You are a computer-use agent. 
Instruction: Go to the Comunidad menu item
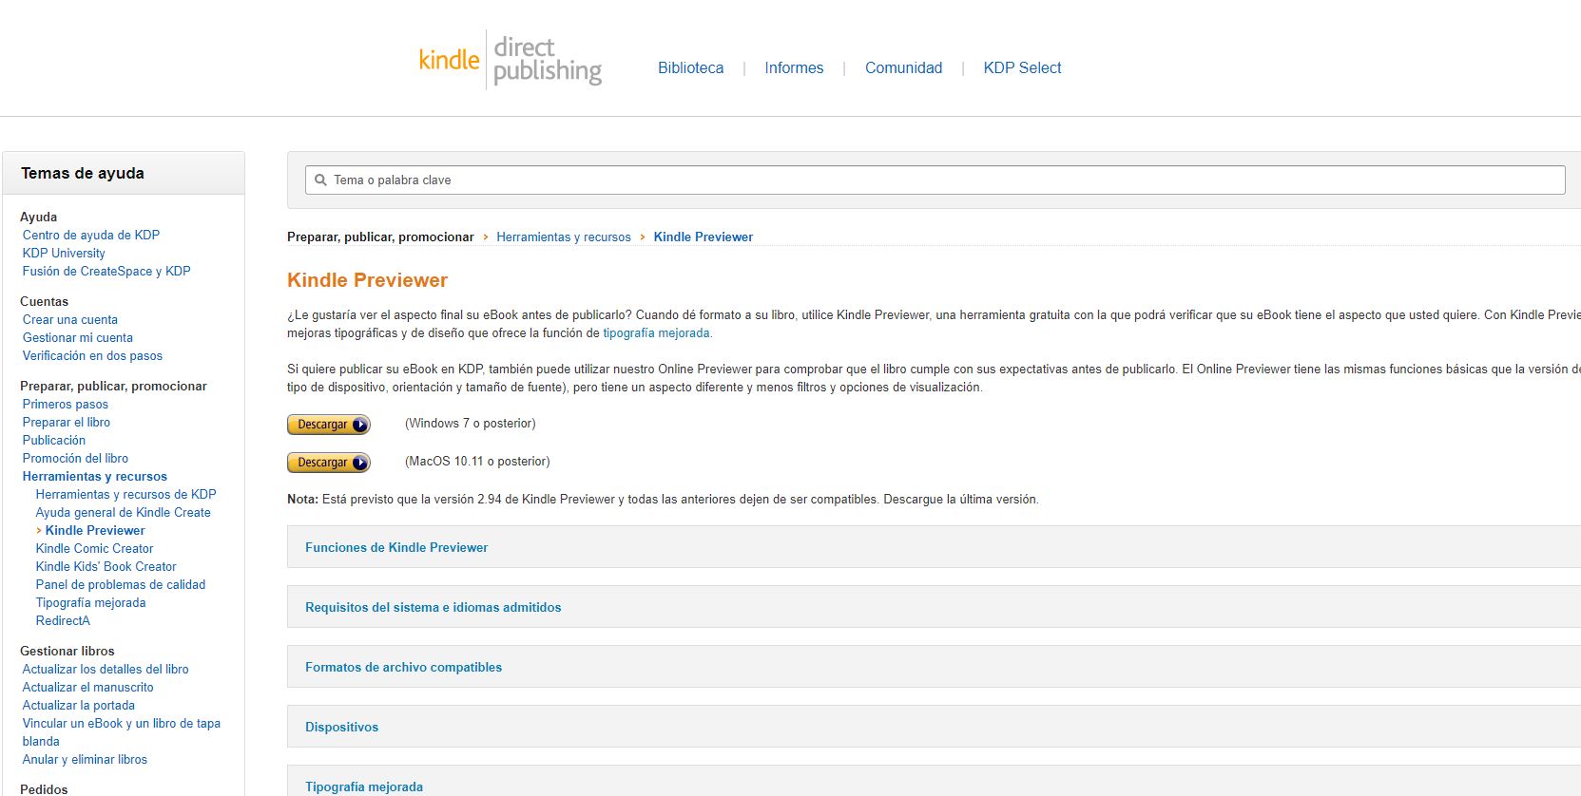(x=903, y=67)
